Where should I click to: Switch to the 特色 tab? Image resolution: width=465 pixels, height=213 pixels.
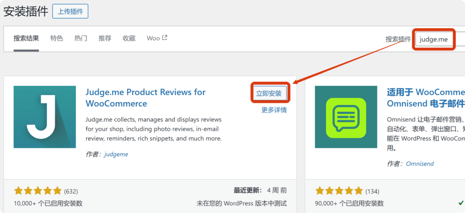point(56,38)
